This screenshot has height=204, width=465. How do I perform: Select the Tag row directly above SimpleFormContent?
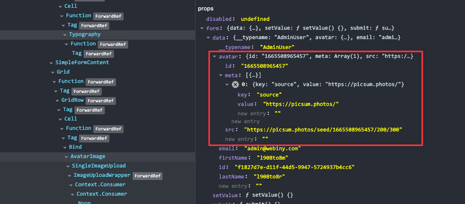pyautogui.click(x=76, y=53)
